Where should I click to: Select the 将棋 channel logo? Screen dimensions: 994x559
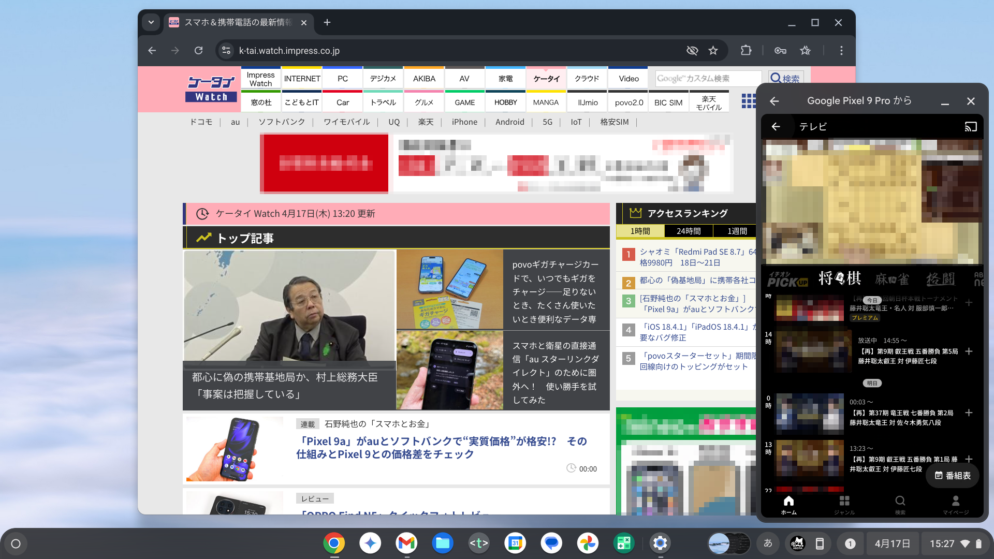(x=840, y=278)
